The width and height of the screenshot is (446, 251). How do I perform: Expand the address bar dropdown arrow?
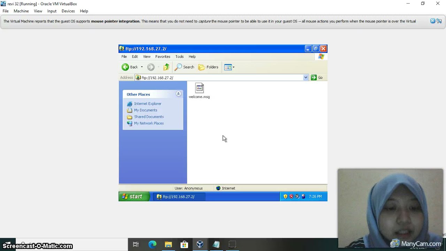pyautogui.click(x=306, y=77)
